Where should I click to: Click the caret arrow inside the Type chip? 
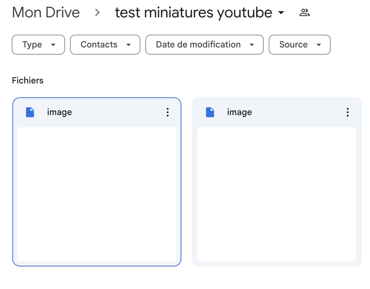[53, 45]
